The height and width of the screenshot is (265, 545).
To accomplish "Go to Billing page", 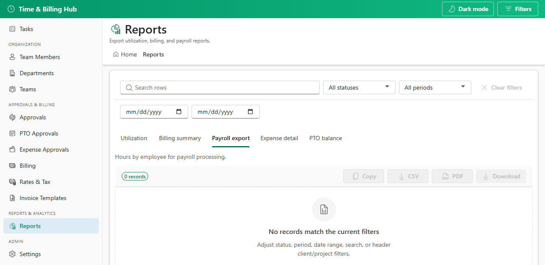I will [51, 166].
